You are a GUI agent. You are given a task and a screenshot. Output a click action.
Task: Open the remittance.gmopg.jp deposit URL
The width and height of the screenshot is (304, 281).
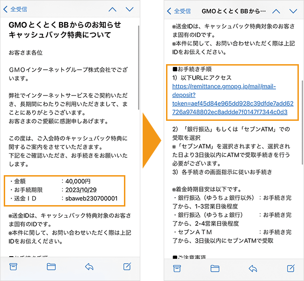(x=232, y=99)
